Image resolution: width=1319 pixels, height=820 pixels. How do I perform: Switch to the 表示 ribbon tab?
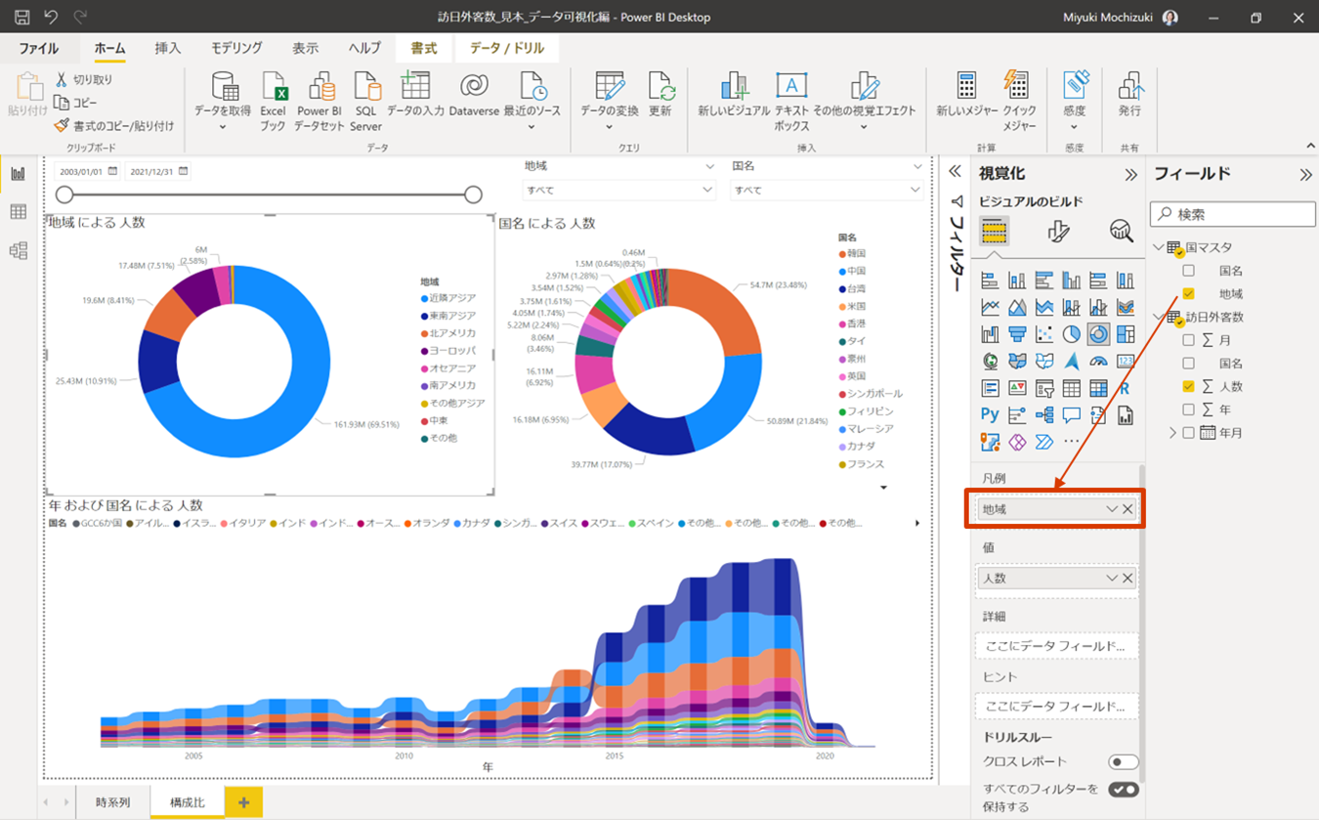point(306,48)
